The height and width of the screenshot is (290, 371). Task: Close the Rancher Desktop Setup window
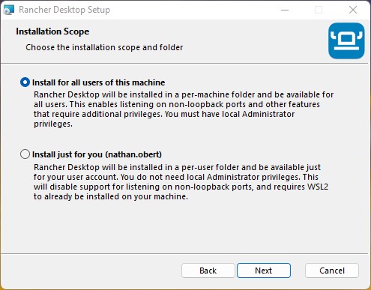pos(353,10)
